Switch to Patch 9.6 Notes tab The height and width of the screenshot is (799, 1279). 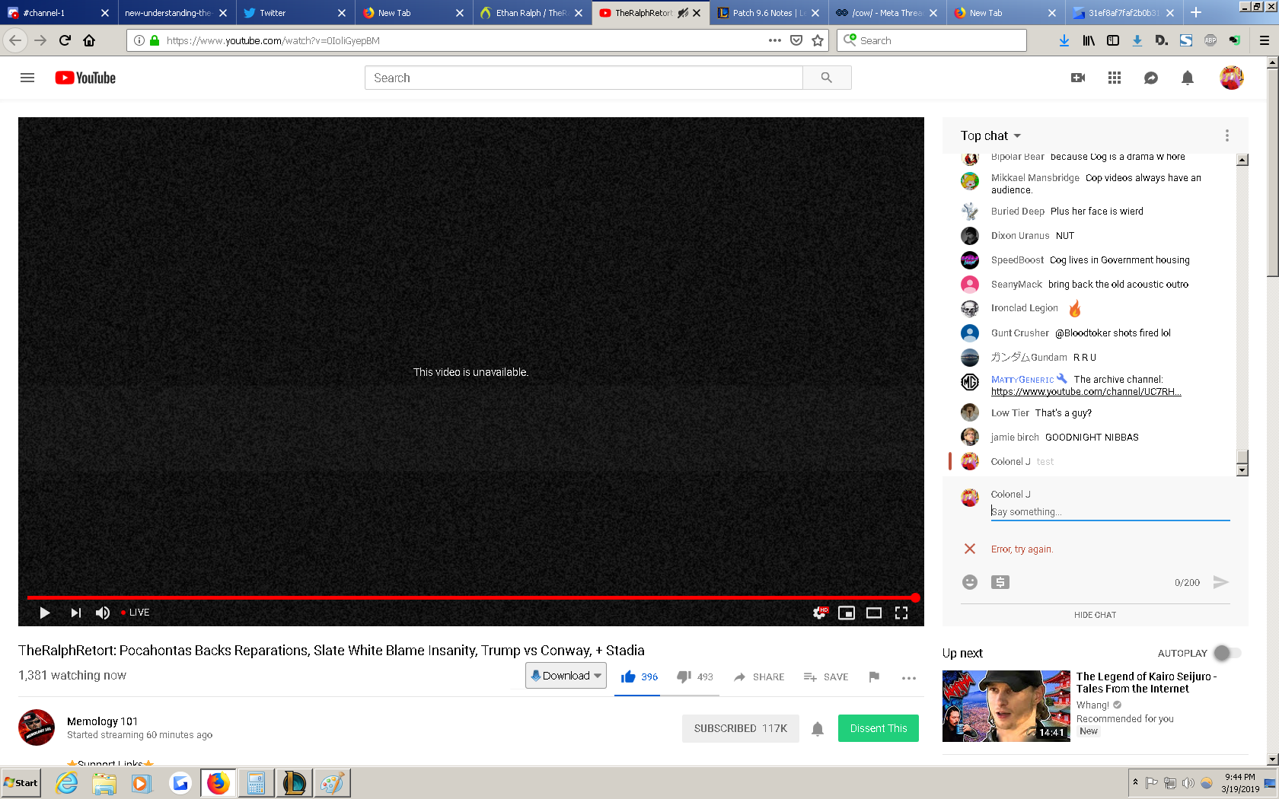pyautogui.click(x=769, y=13)
